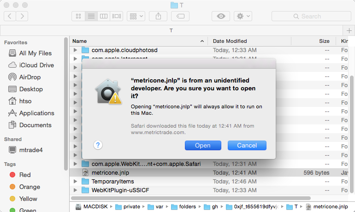Viewport: 355px width, 212px height.
Task: Click the Open button in dialog
Action: tap(203, 146)
